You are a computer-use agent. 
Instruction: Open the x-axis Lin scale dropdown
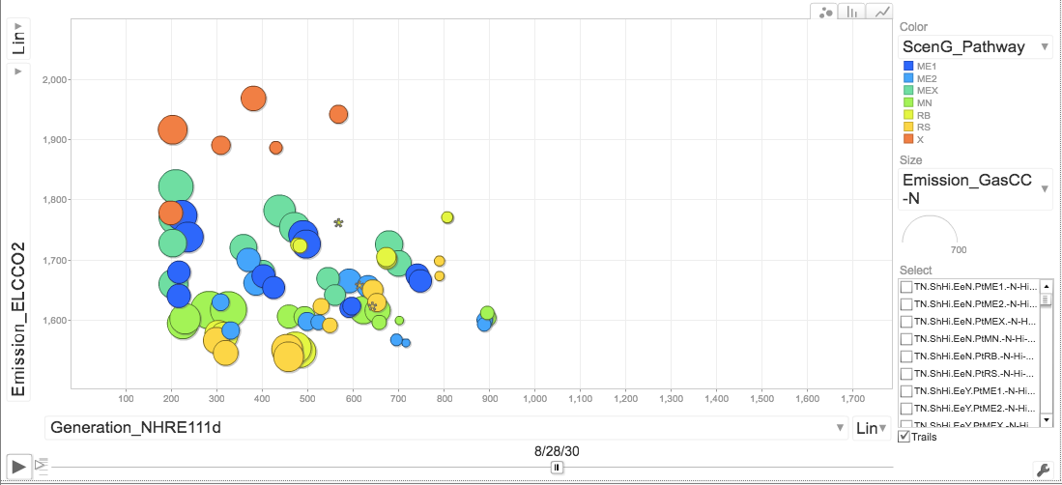[872, 427]
